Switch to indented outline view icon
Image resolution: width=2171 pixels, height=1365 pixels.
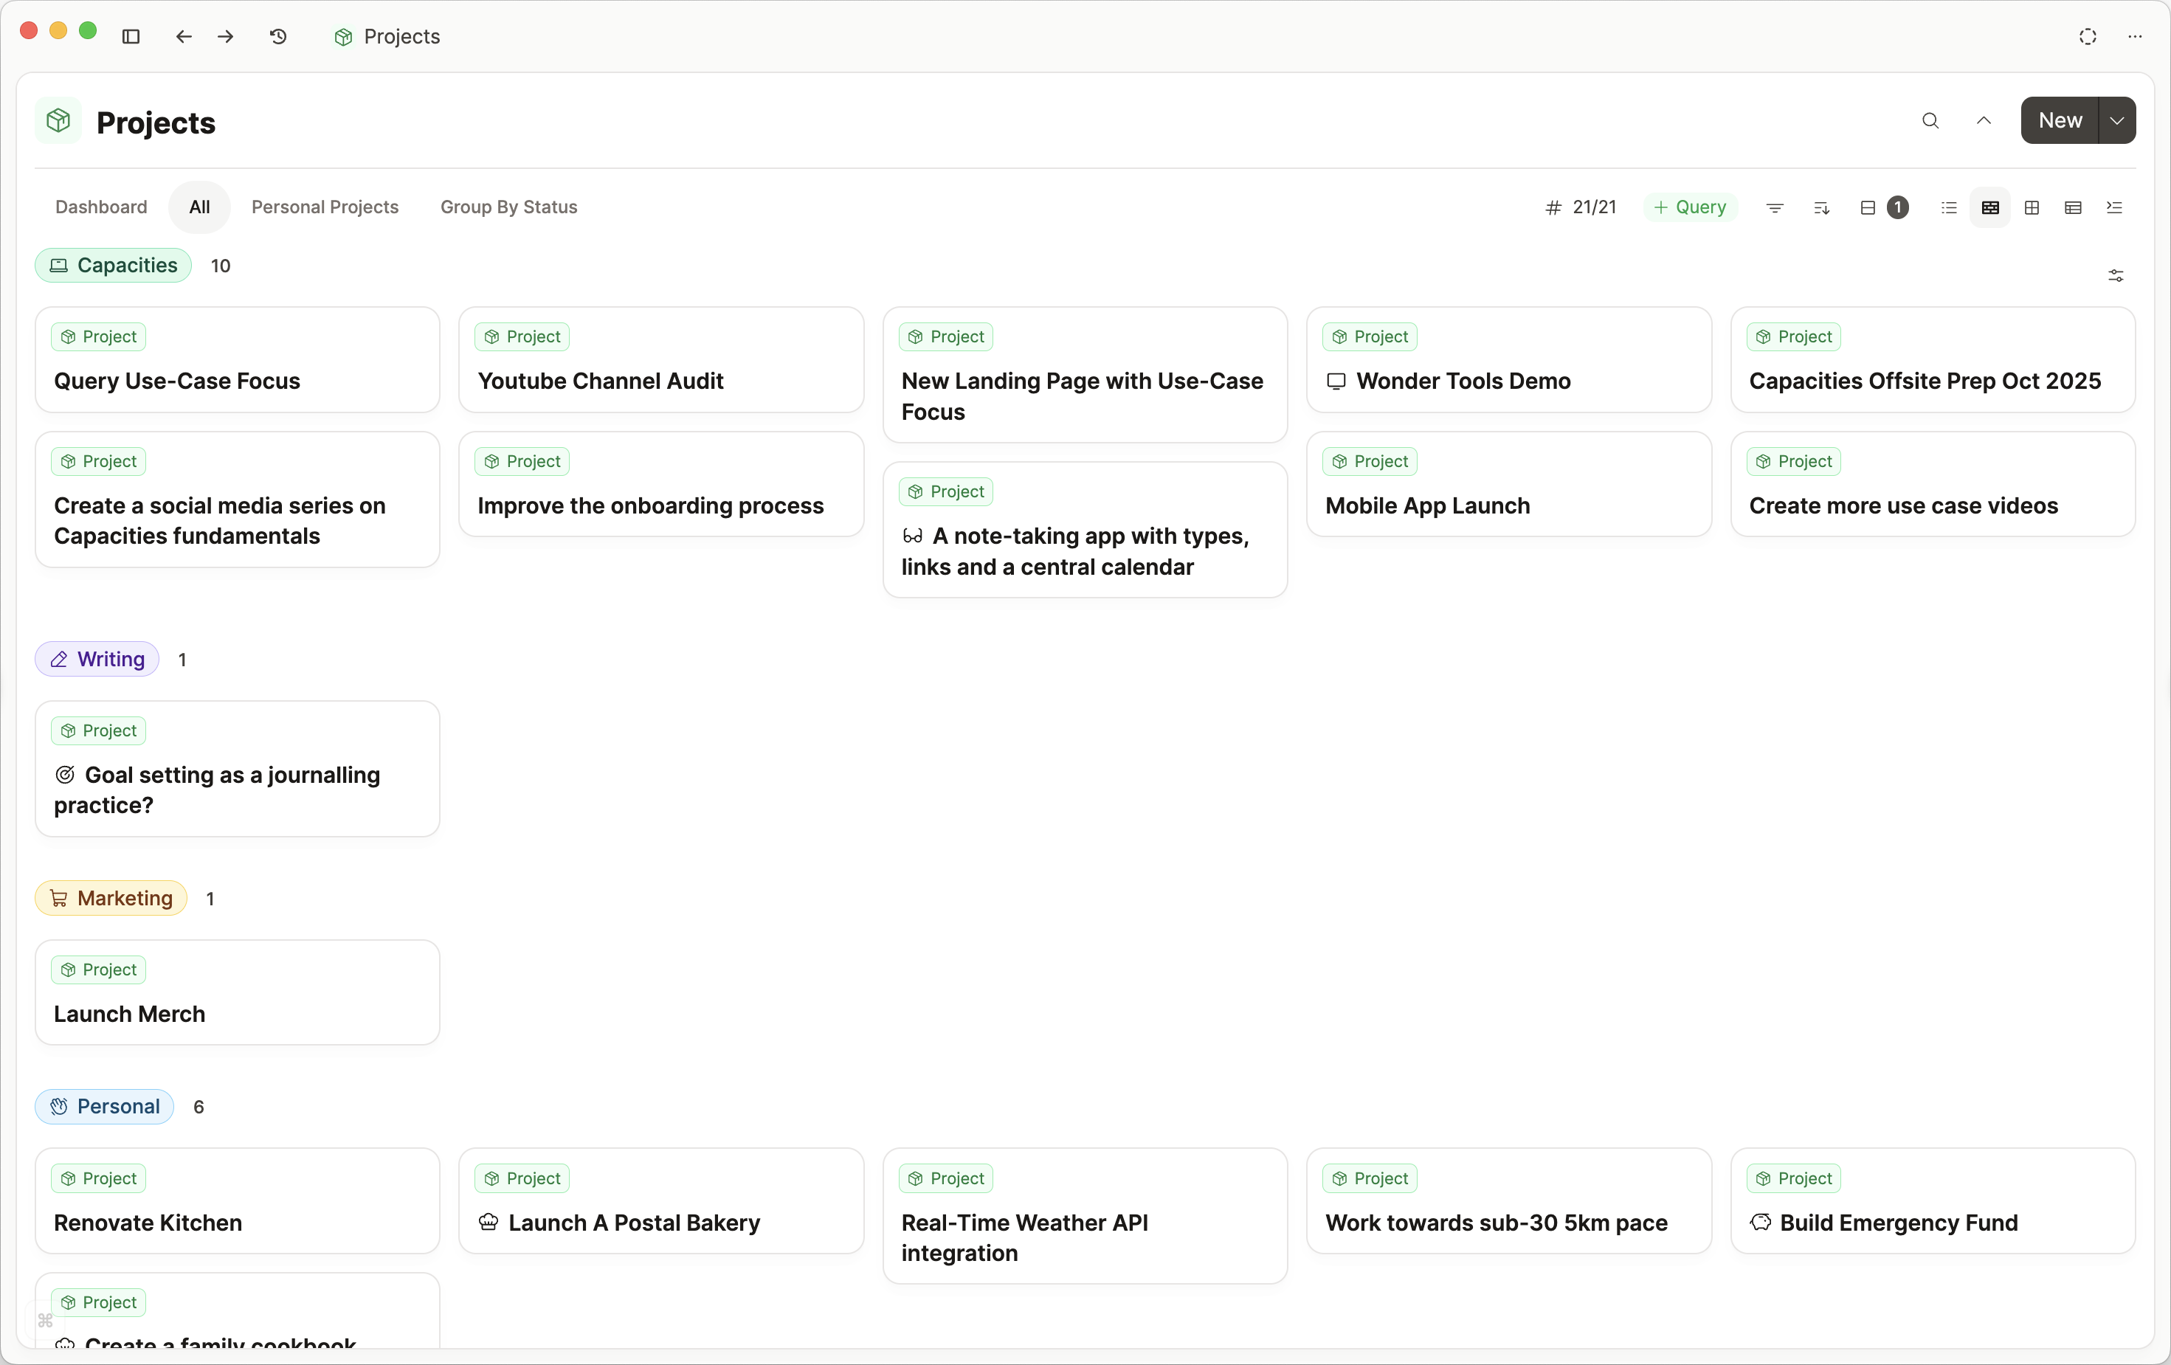[2114, 207]
